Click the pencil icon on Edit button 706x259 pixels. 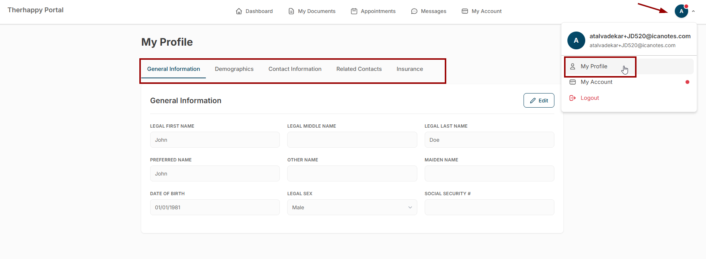(533, 101)
